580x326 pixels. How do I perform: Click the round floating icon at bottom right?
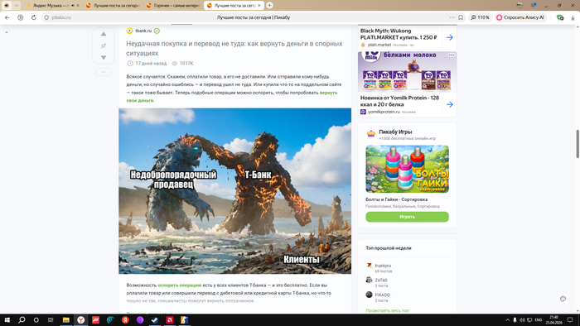(x=563, y=299)
